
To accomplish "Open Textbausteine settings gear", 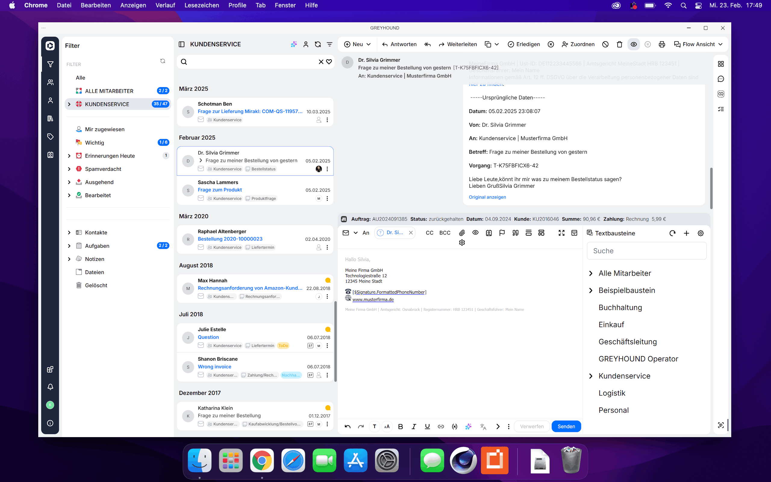I will click(701, 233).
